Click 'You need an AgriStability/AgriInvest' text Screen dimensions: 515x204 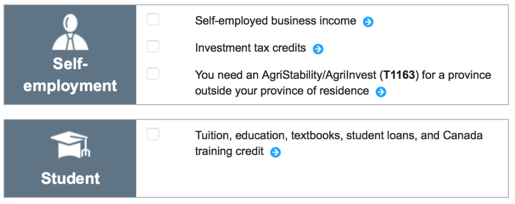(285, 76)
